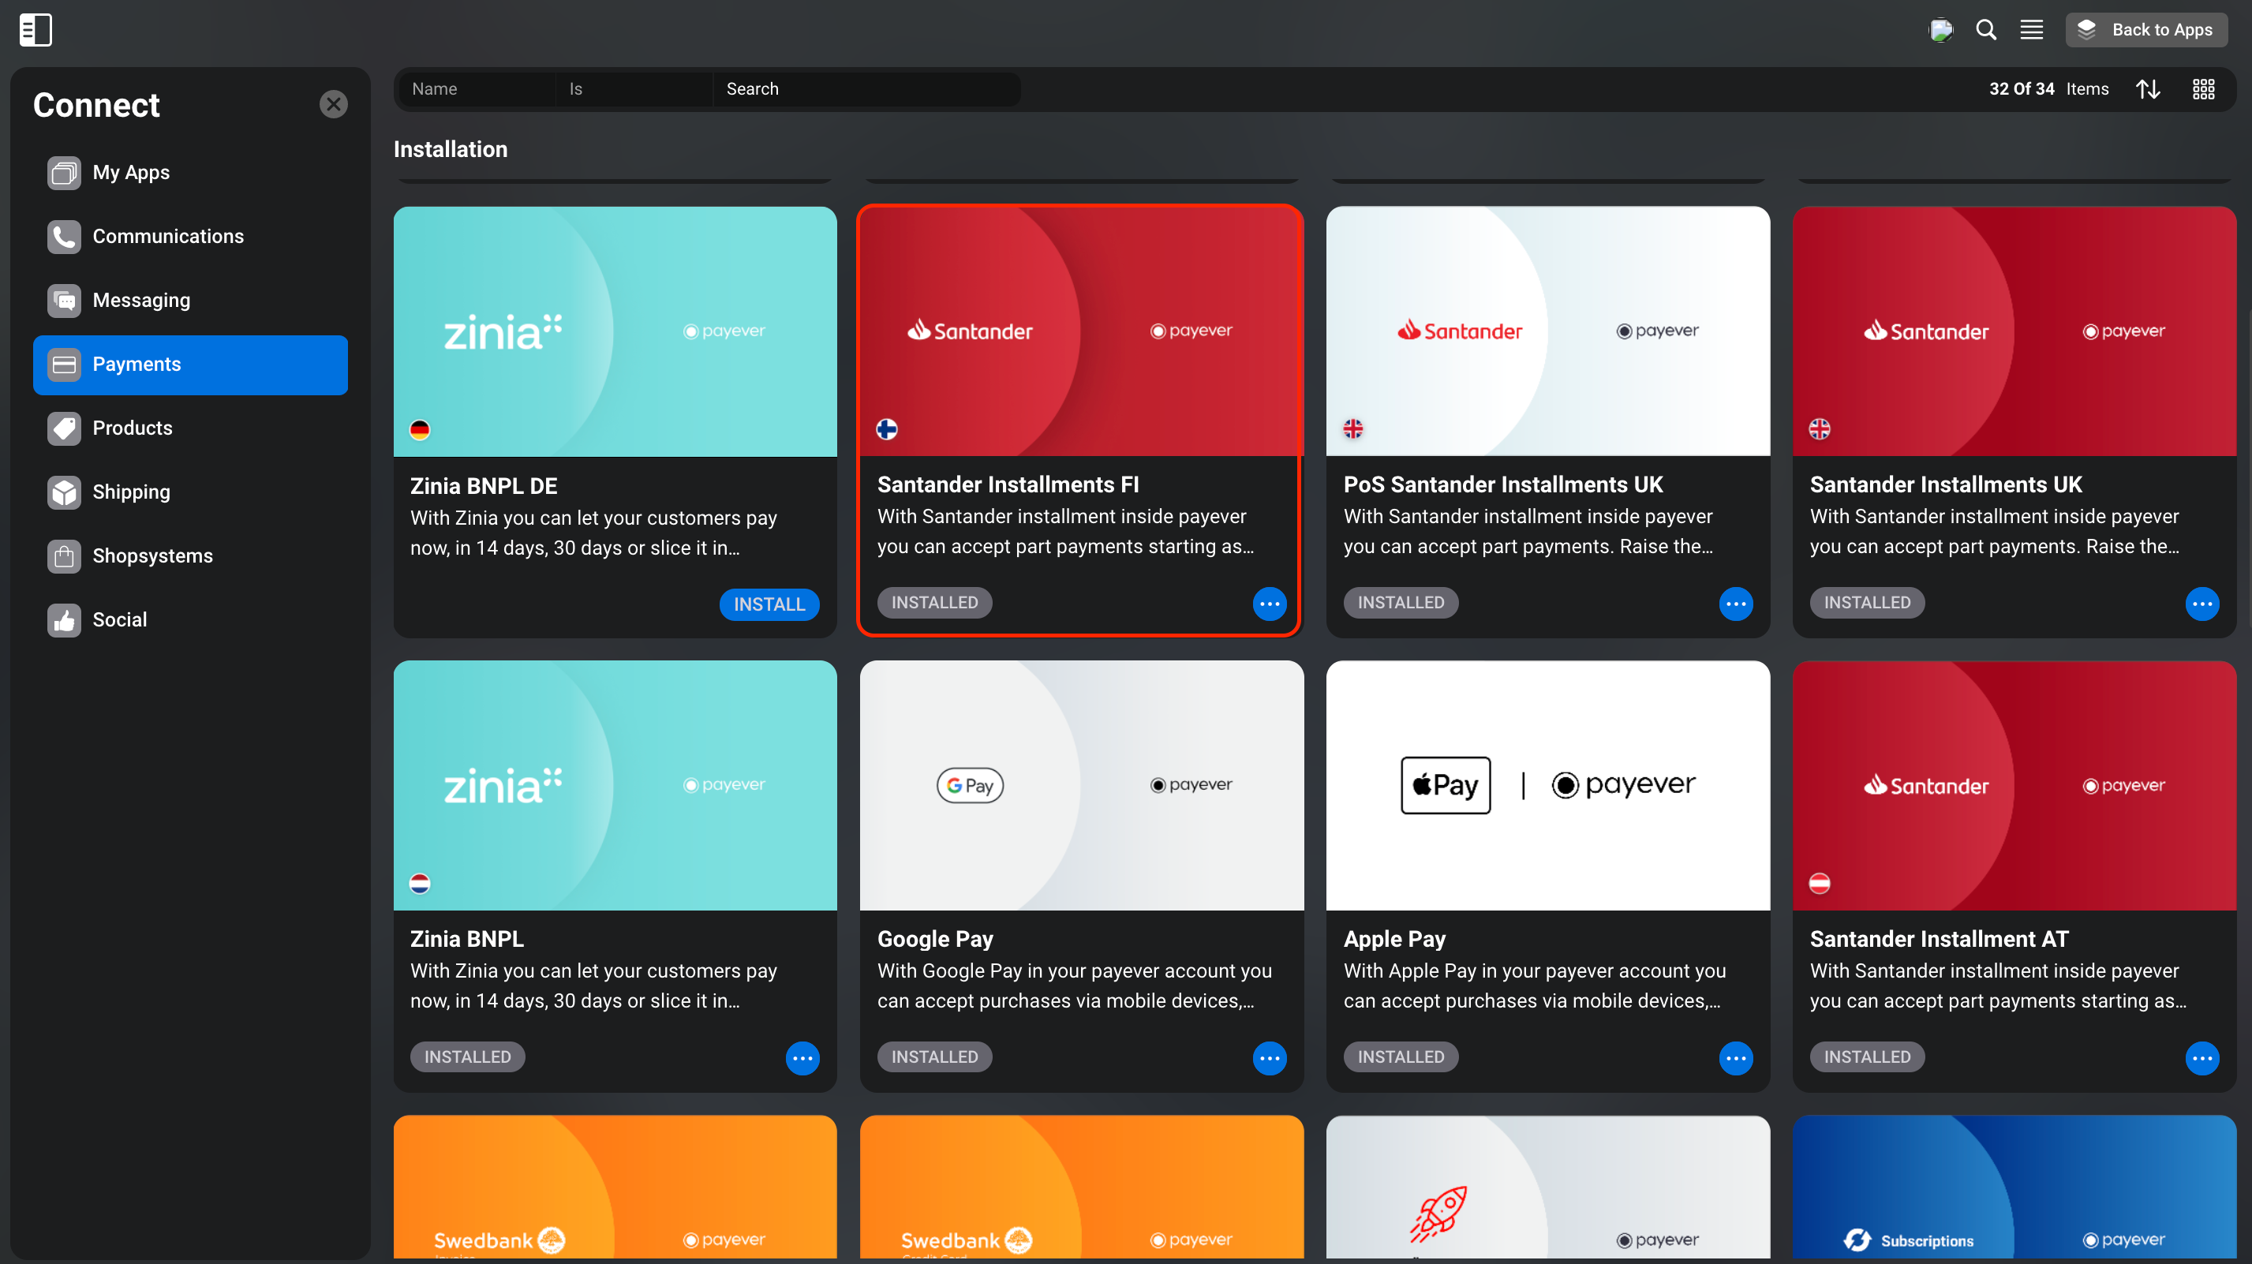Toggle the sidebar panel icon
This screenshot has width=2252, height=1264.
[x=35, y=30]
